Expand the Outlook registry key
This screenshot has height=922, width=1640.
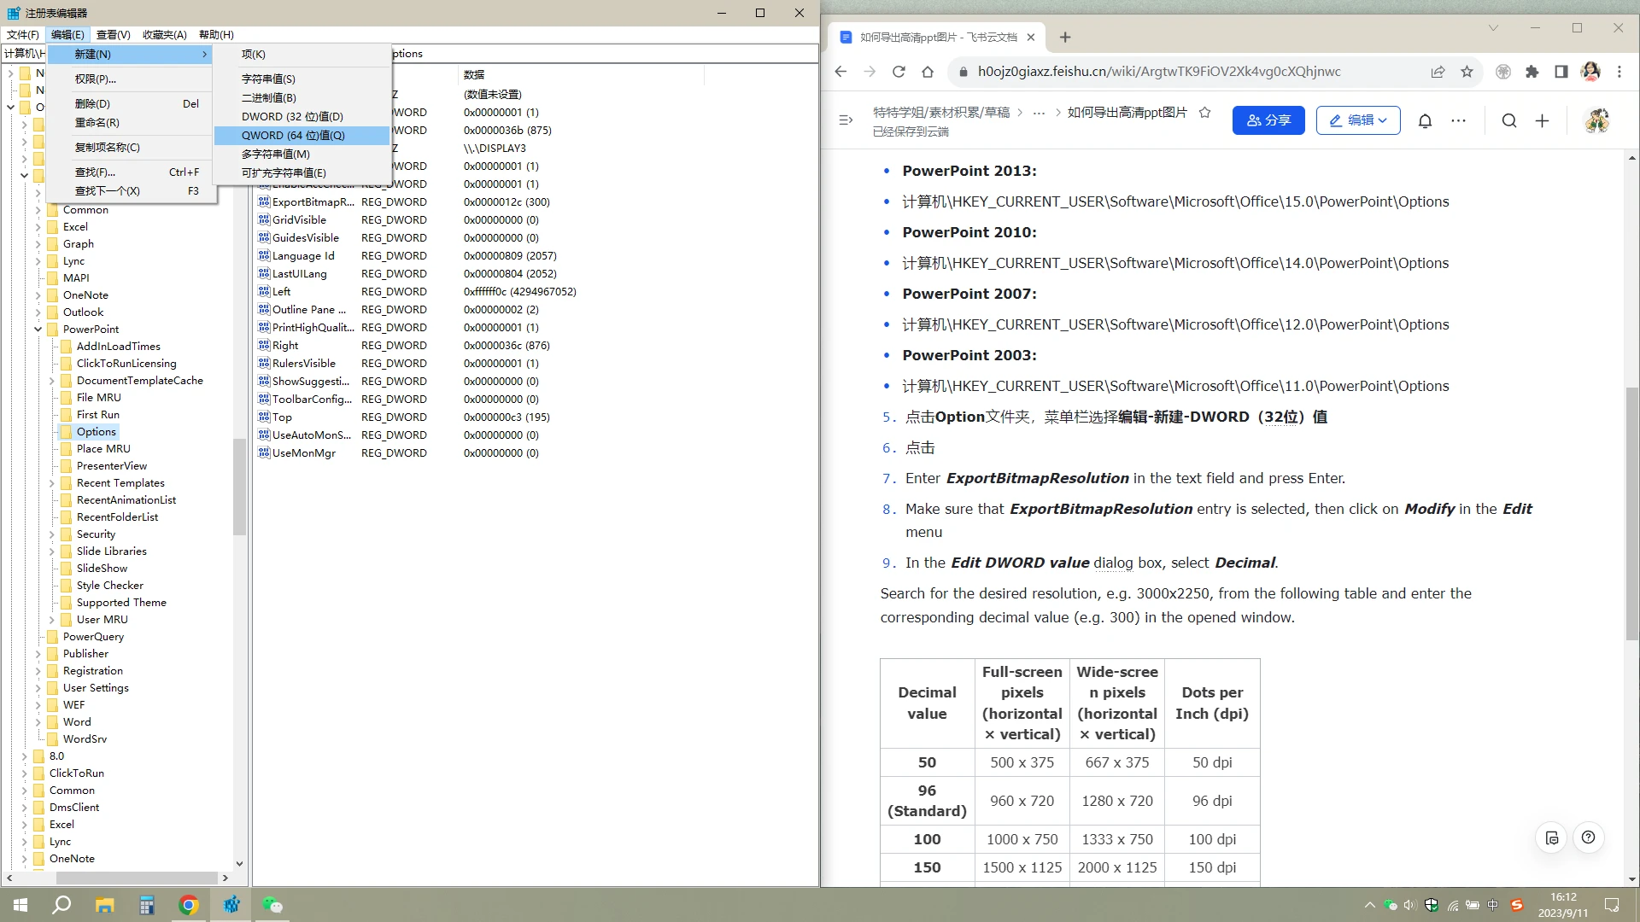point(38,312)
